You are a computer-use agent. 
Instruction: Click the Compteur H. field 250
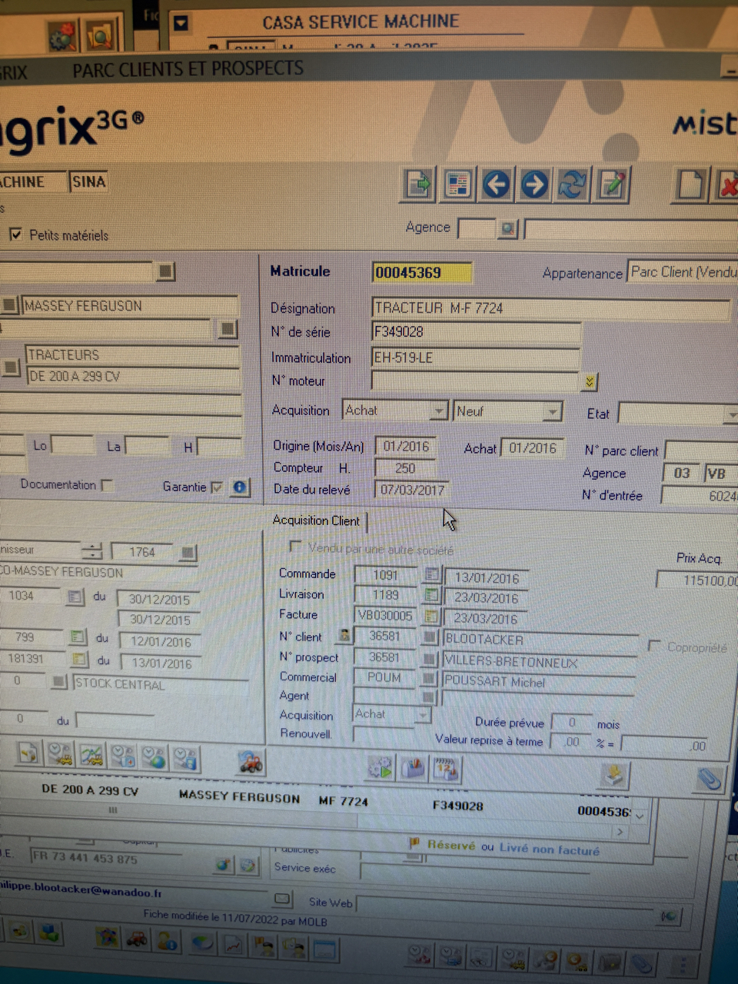pos(405,468)
